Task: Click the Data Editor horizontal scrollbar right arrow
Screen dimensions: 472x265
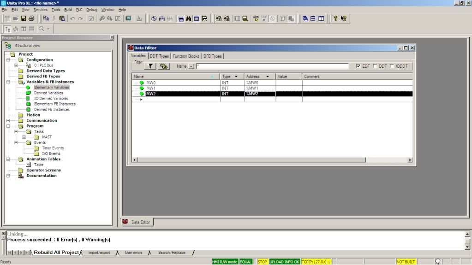Action: 410,160
